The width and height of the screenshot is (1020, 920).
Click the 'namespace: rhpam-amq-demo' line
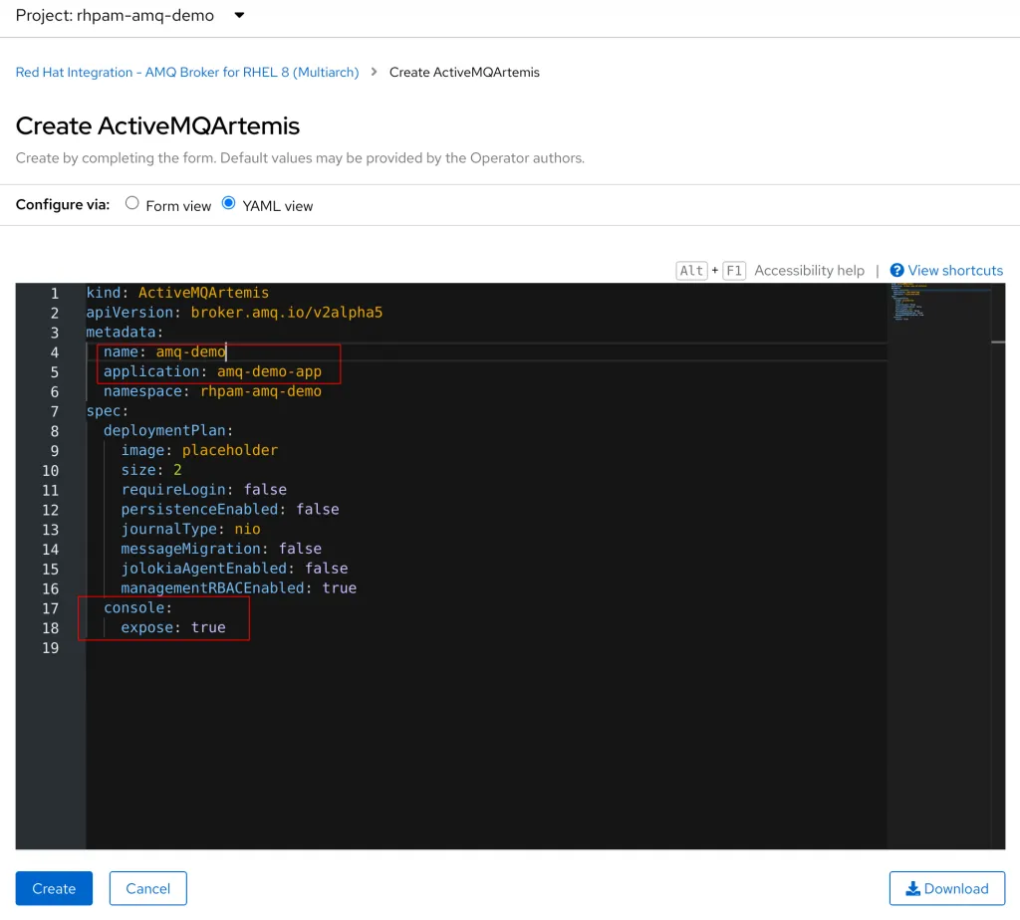click(x=213, y=391)
